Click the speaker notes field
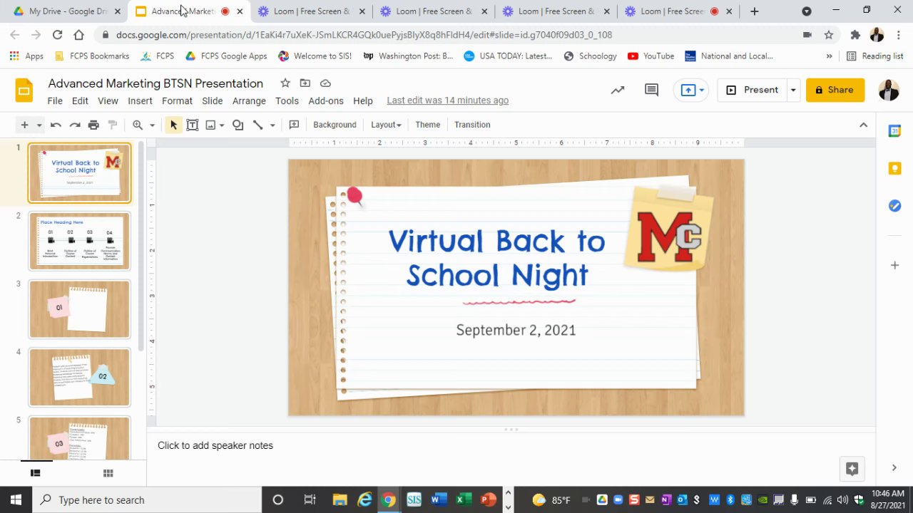Screen dimensions: 913x513 point(511,445)
